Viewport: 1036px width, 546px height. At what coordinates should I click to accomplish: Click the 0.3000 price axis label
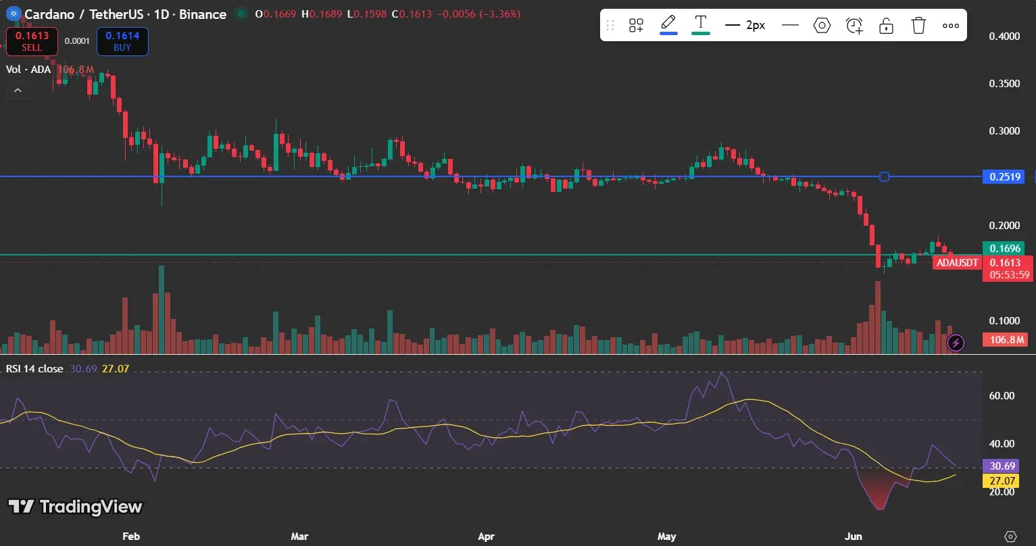pos(1004,130)
